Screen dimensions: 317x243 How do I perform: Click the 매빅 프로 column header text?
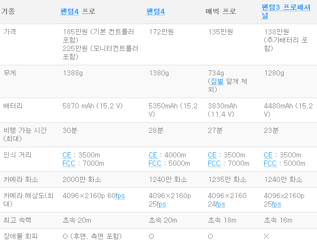221,11
